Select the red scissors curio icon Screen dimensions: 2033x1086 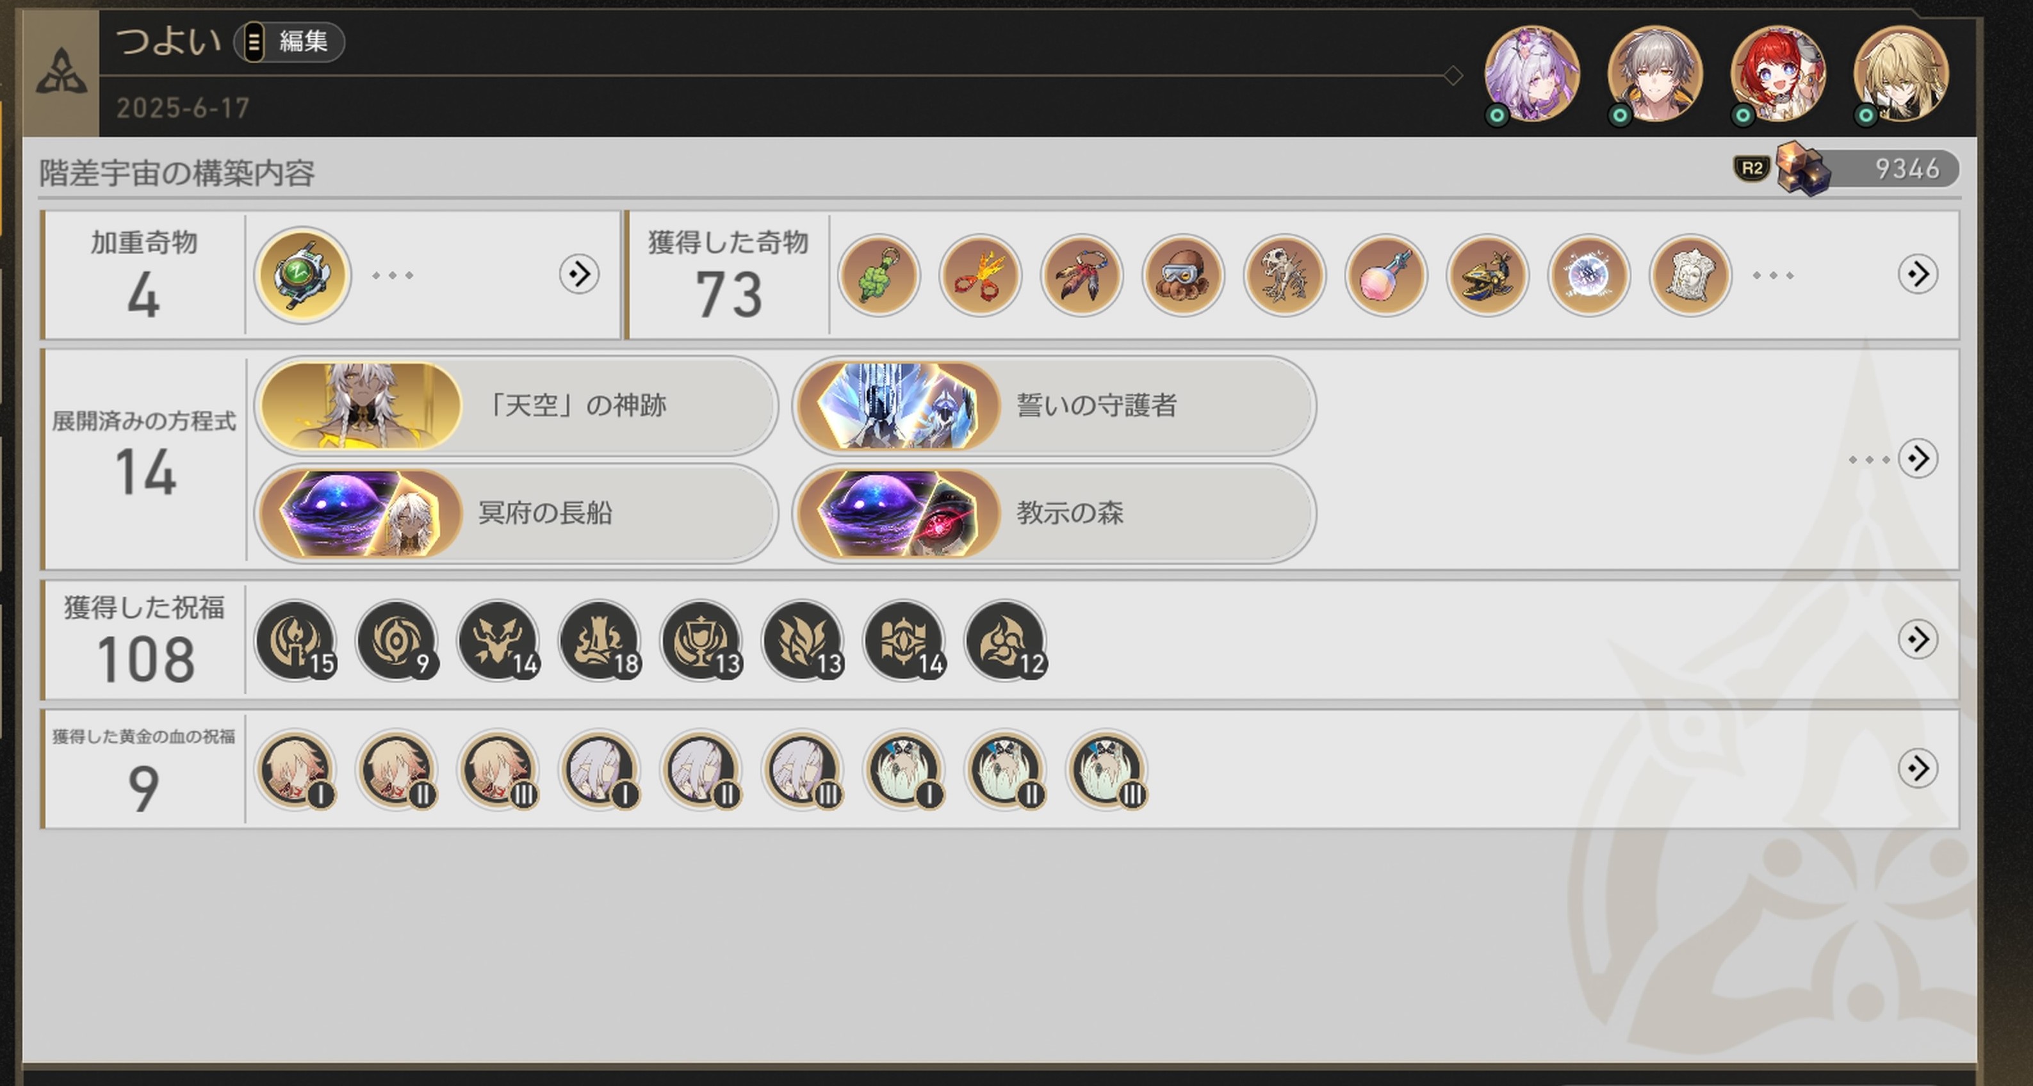(980, 275)
